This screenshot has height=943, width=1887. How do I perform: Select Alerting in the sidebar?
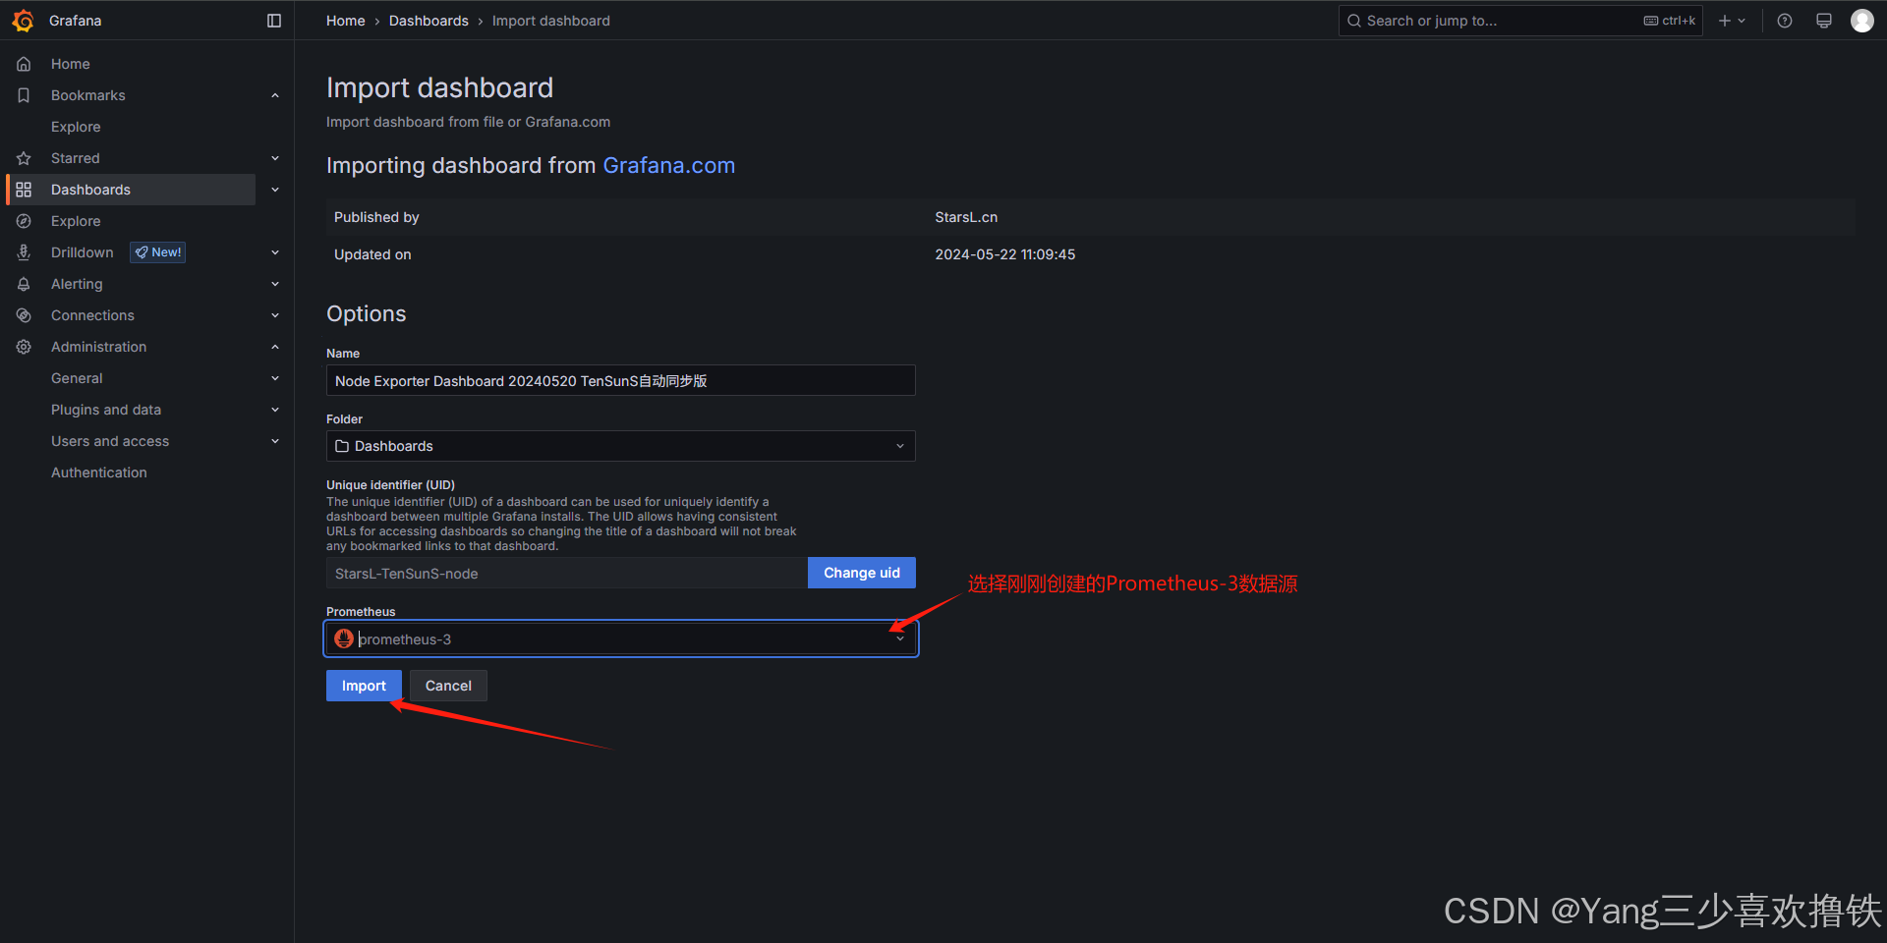pos(77,284)
